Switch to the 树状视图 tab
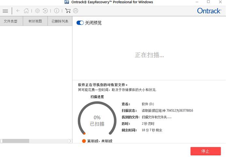Image resolution: width=226 pixels, height=157 pixels. point(35,21)
